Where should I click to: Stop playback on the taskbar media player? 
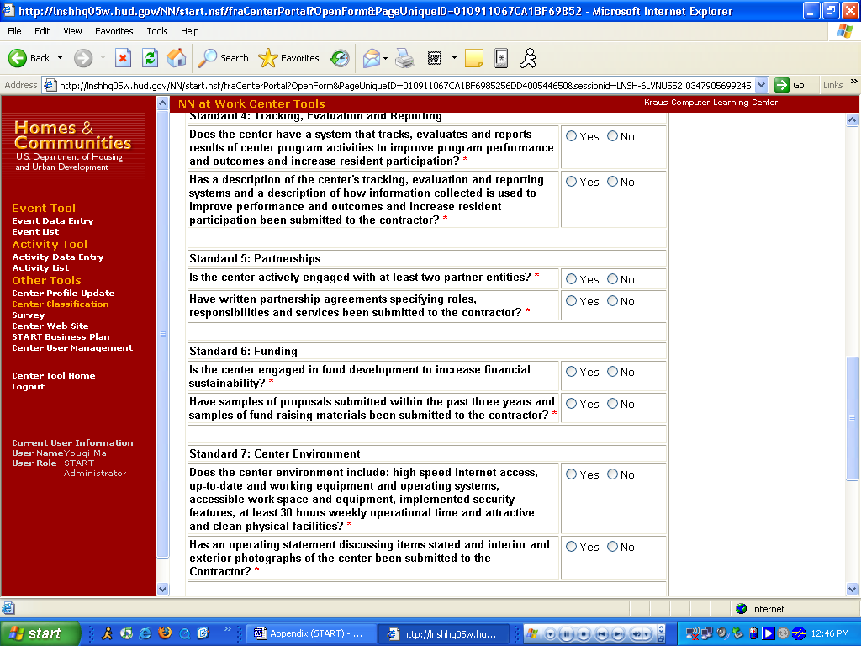[584, 634]
